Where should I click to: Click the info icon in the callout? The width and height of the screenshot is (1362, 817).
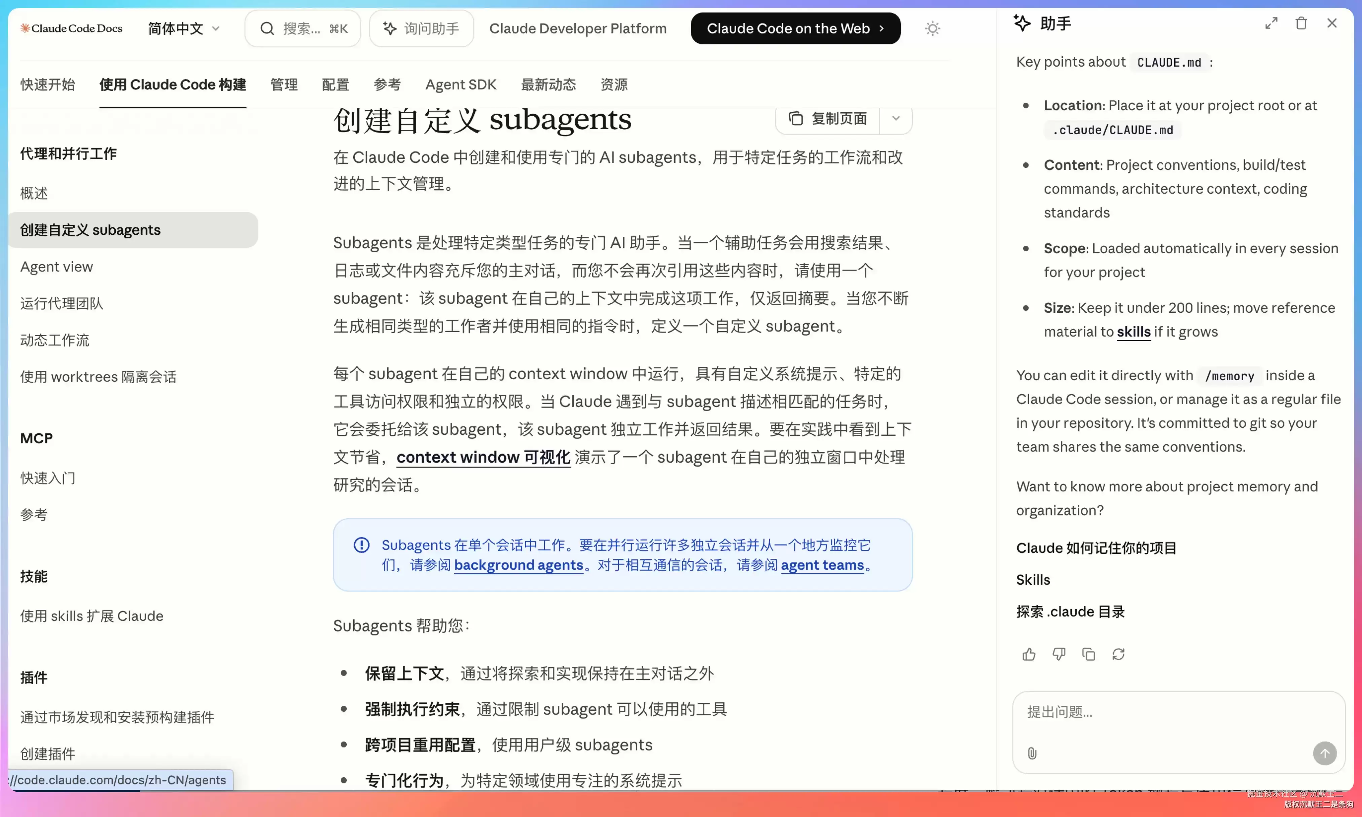361,545
